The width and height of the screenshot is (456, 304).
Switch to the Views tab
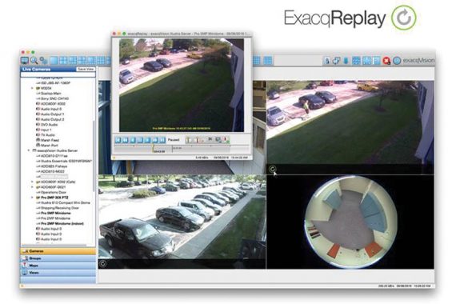pyautogui.click(x=58, y=273)
